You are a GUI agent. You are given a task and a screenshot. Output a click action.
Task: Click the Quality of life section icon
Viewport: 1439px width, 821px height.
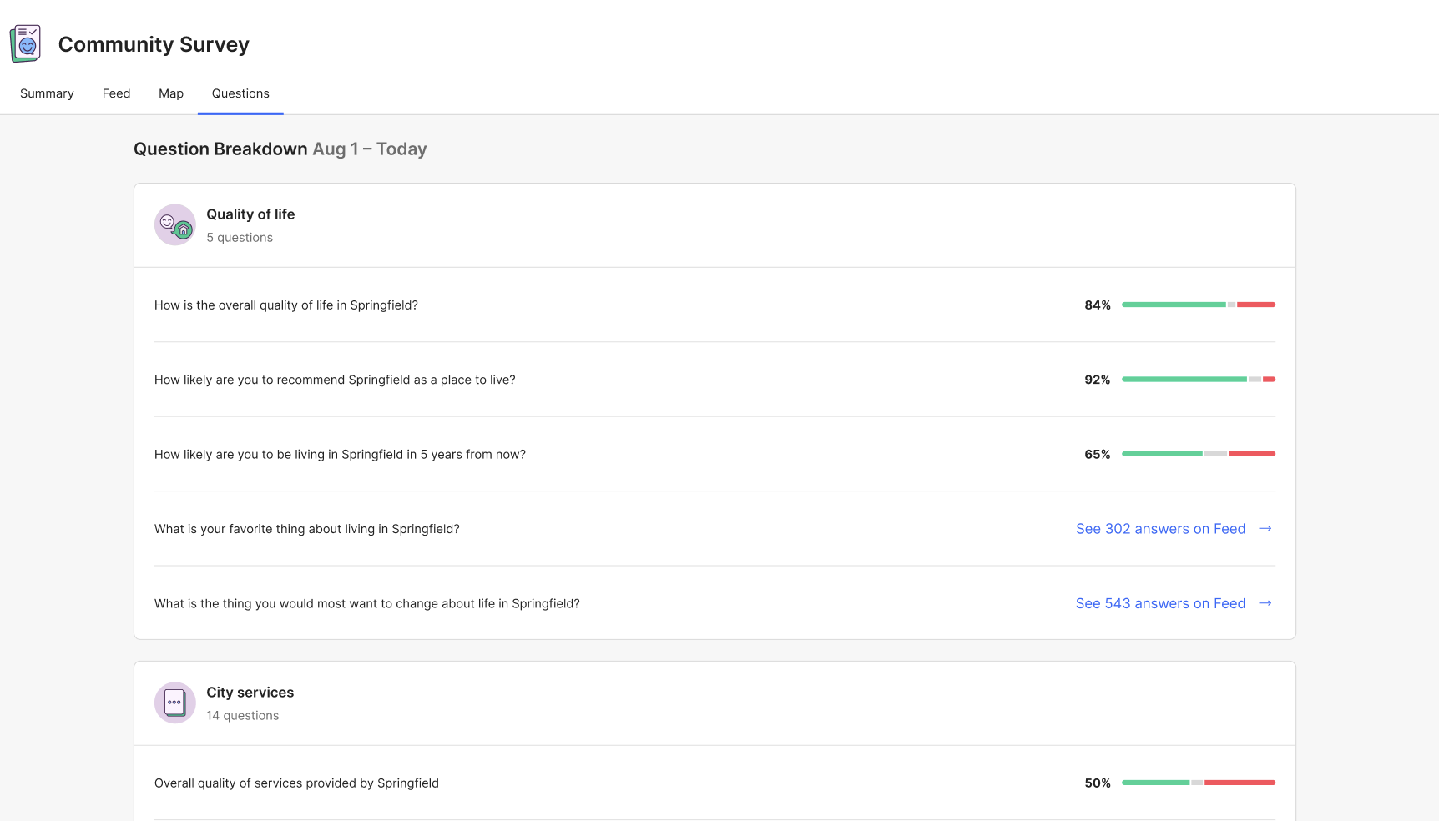pyautogui.click(x=175, y=225)
